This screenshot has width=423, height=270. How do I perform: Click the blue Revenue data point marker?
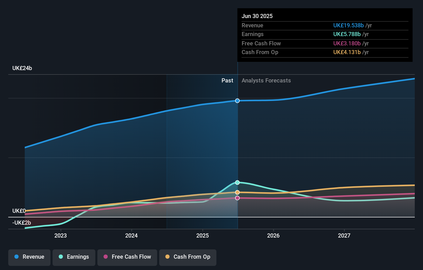pos(237,101)
